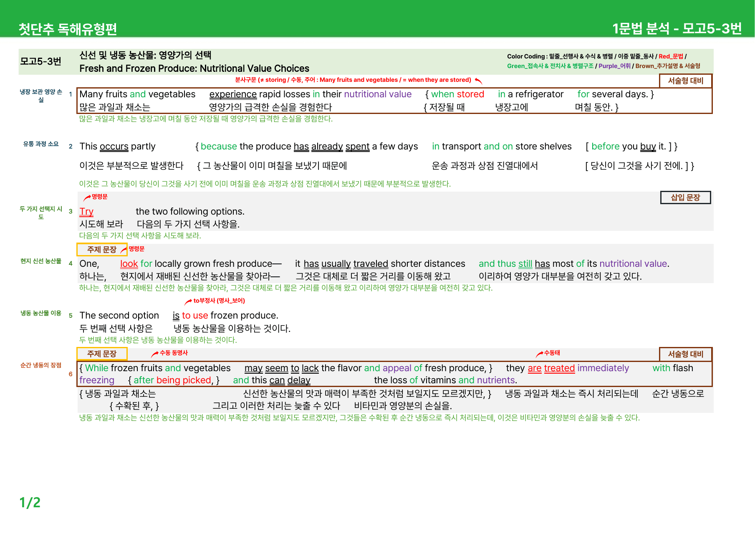Click the side label '냉동 농산물 이용'
The height and width of the screenshot is (534, 755).
pos(41,313)
